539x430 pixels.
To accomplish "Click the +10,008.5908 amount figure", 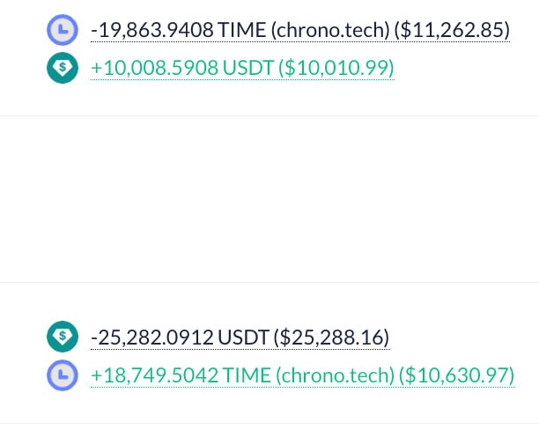I will click(x=154, y=68).
